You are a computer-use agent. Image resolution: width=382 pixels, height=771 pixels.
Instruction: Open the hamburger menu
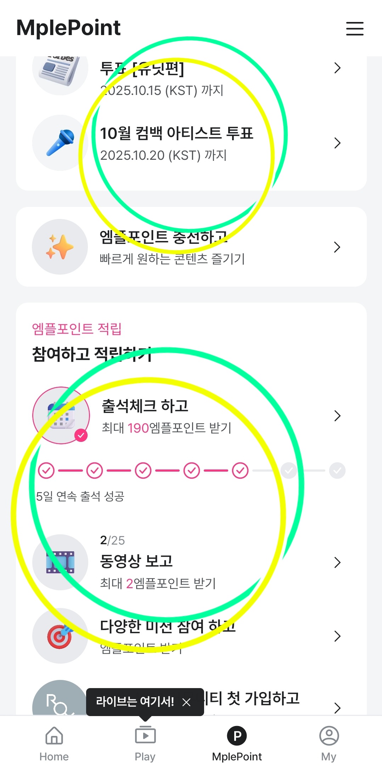click(355, 29)
